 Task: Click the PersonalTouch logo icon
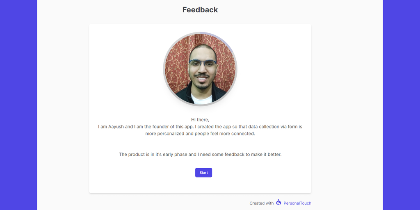[x=278, y=202]
